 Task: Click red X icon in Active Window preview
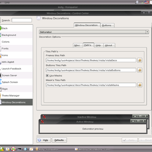(x=42, y=122)
